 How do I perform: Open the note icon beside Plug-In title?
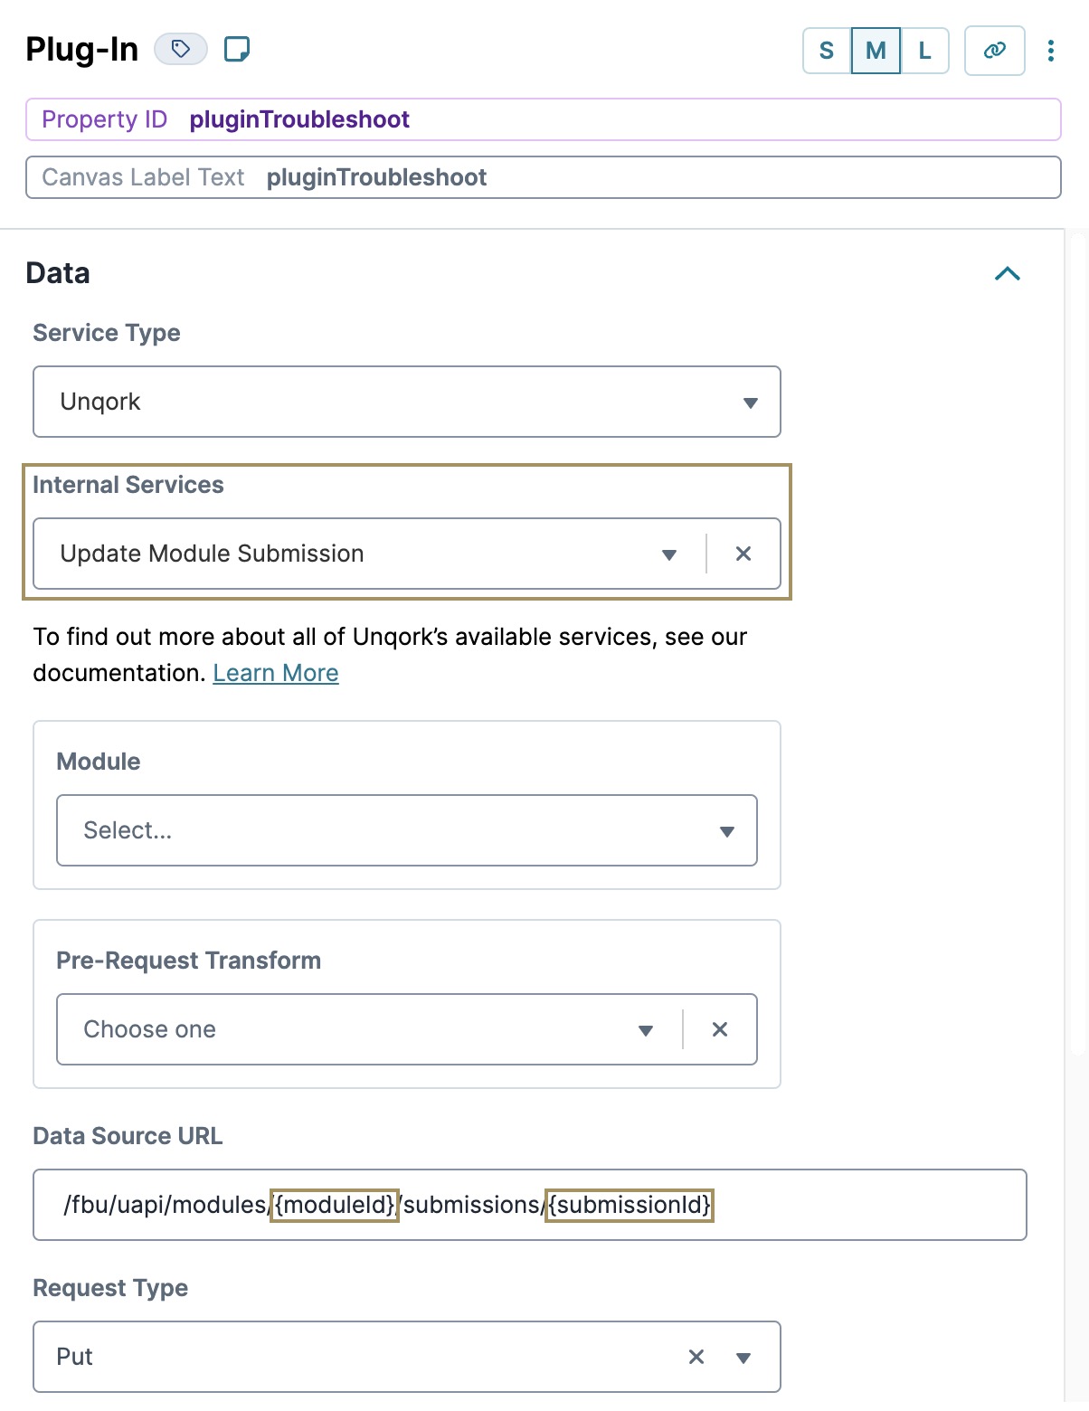[x=237, y=49]
